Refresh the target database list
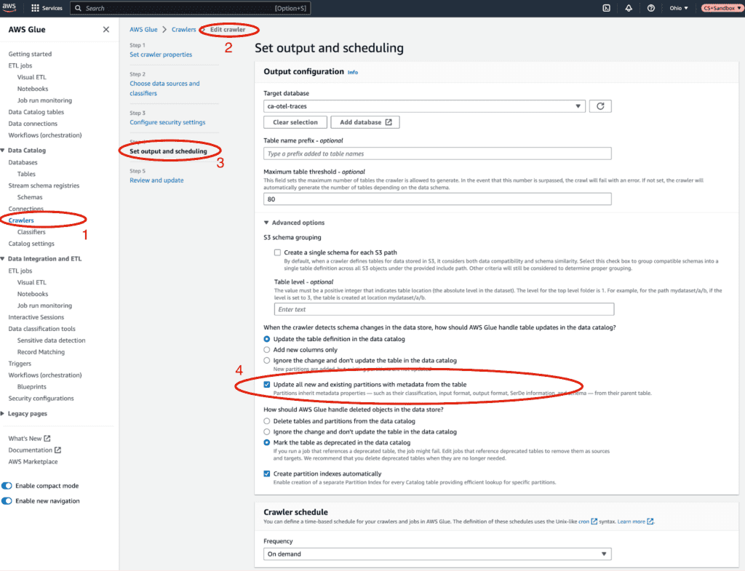The image size is (745, 571). coord(600,106)
